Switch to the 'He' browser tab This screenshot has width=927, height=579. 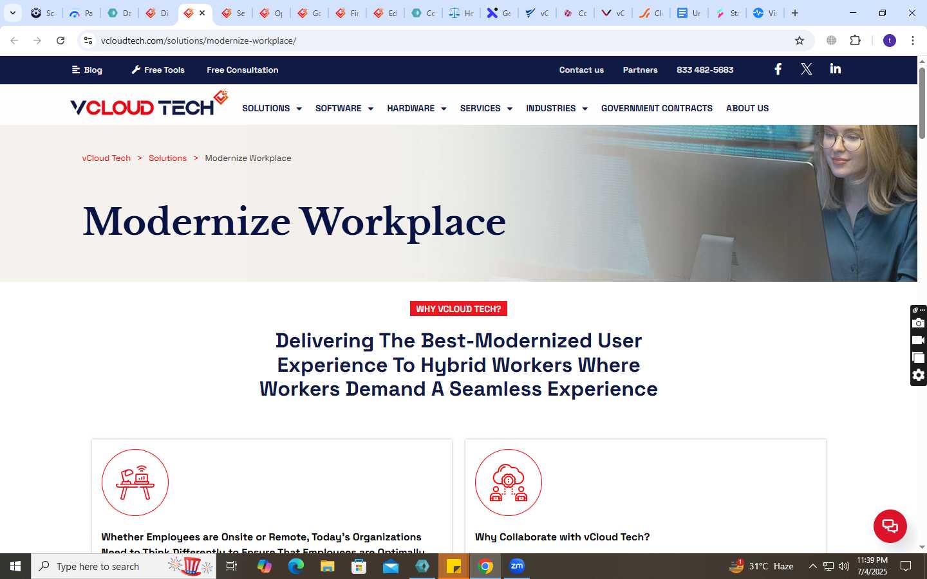(462, 13)
